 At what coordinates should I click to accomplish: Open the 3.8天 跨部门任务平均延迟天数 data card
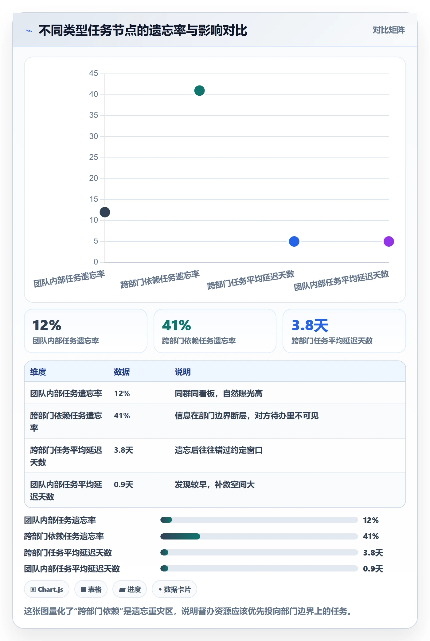tap(344, 331)
